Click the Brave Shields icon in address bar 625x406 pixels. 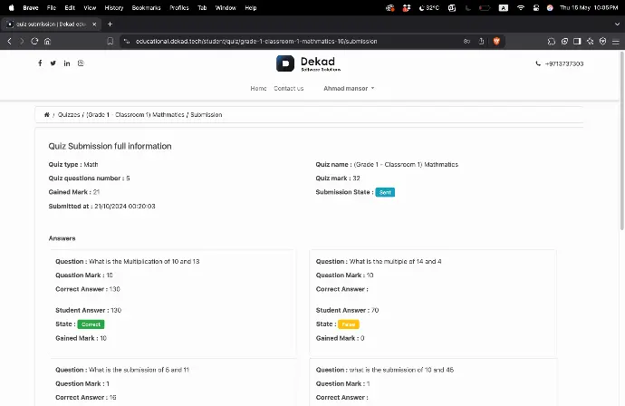(x=496, y=41)
